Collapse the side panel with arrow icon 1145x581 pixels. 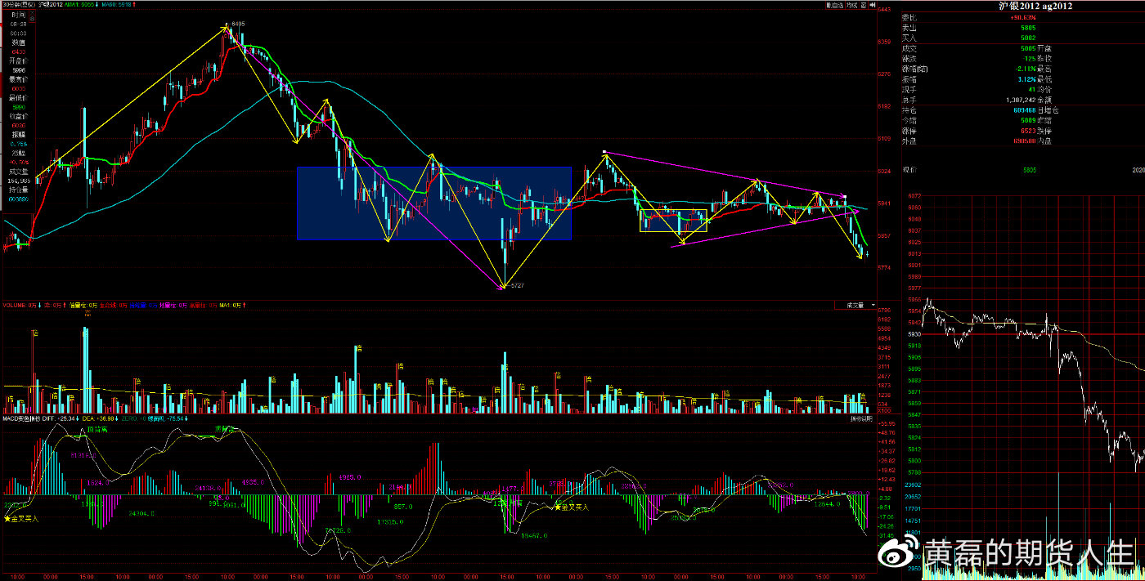click(873, 5)
